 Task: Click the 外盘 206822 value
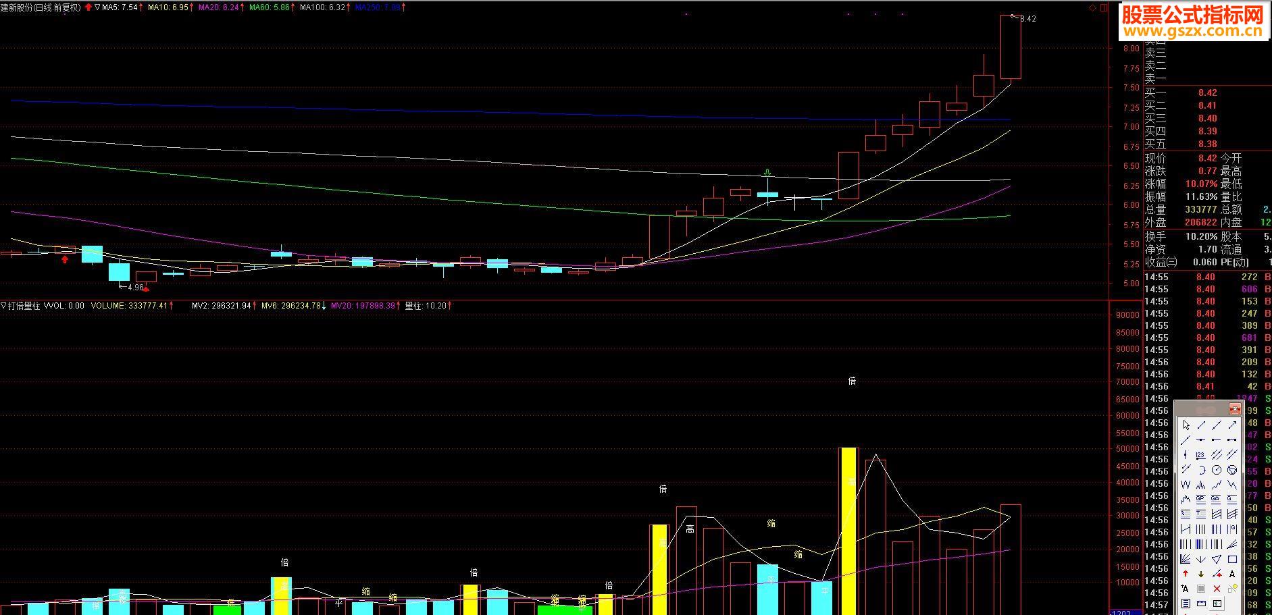point(1201,222)
